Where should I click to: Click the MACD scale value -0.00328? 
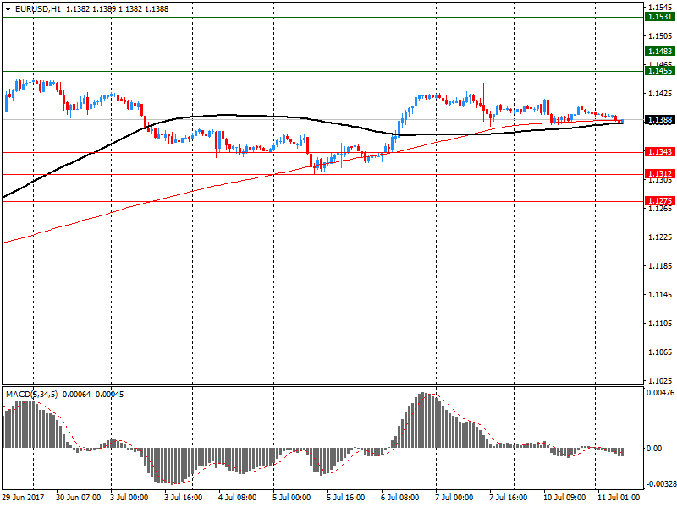click(x=660, y=484)
